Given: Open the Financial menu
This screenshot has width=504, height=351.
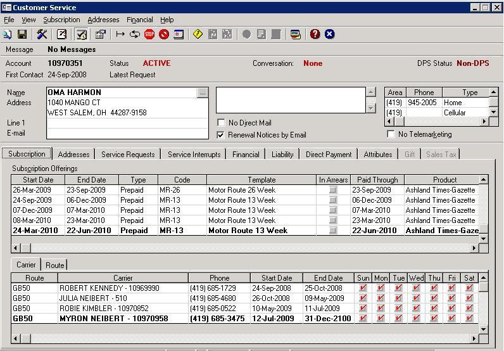Looking at the screenshot, I should (x=139, y=20).
